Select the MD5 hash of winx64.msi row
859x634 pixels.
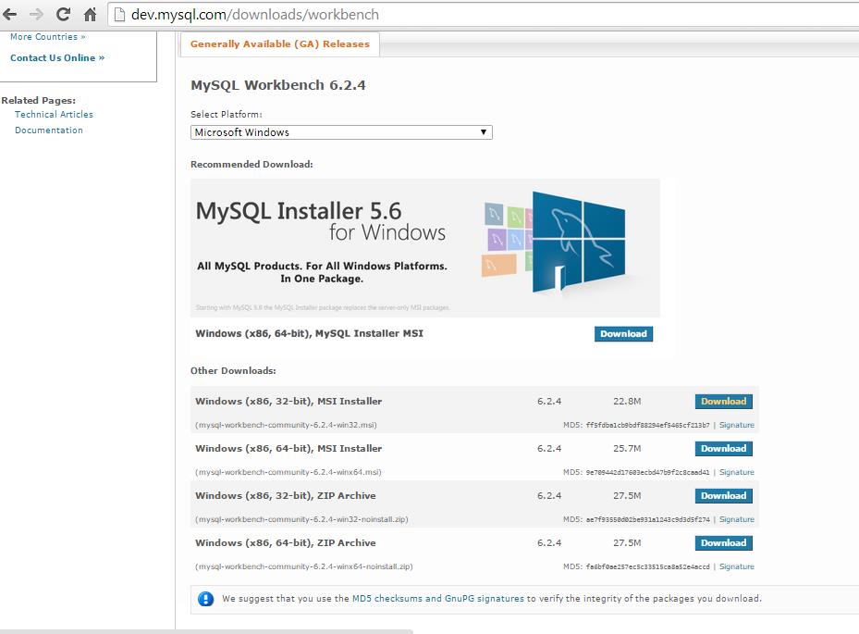coord(647,472)
